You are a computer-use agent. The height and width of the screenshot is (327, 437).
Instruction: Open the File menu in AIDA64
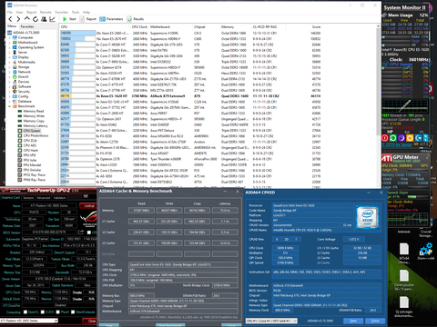pyautogui.click(x=10, y=12)
